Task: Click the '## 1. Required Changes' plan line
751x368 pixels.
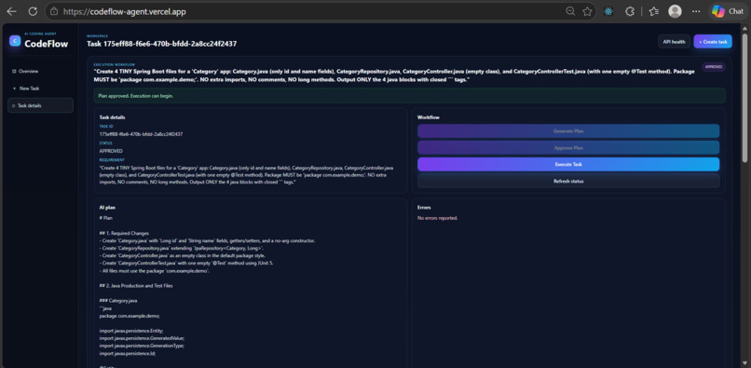Action: tap(124, 233)
